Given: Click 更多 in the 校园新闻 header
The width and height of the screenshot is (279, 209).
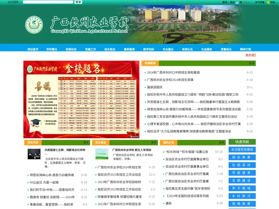Looking at the screenshot, I should (x=251, y=63).
